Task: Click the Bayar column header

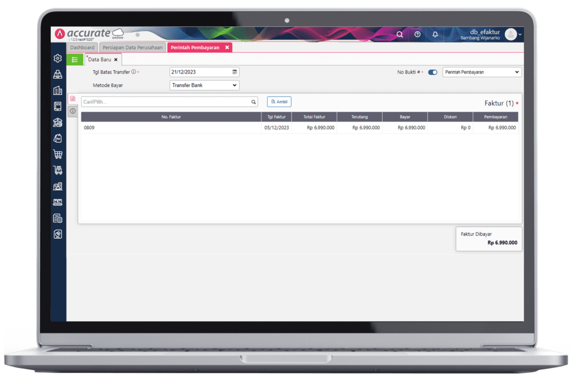Action: [x=405, y=117]
